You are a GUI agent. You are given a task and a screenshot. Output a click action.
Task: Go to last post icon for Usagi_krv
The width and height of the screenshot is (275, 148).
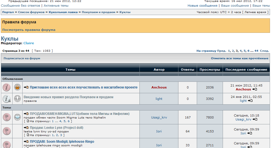[x=255, y=119]
